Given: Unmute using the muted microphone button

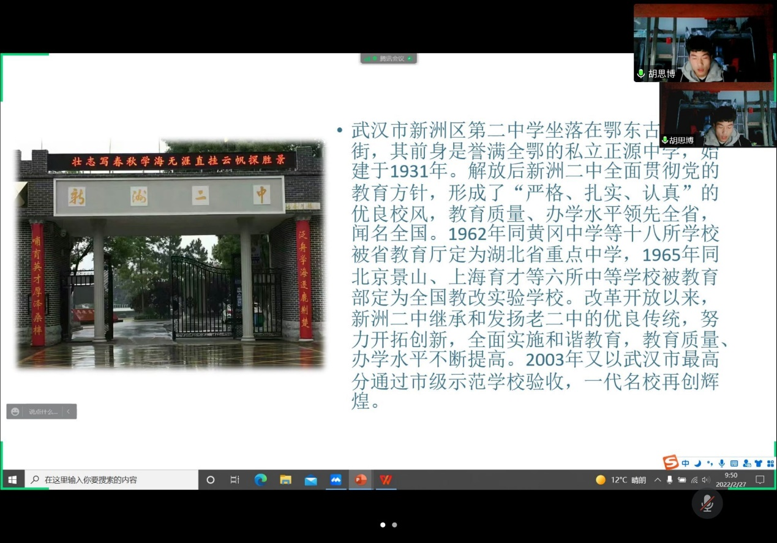Looking at the screenshot, I should [707, 503].
